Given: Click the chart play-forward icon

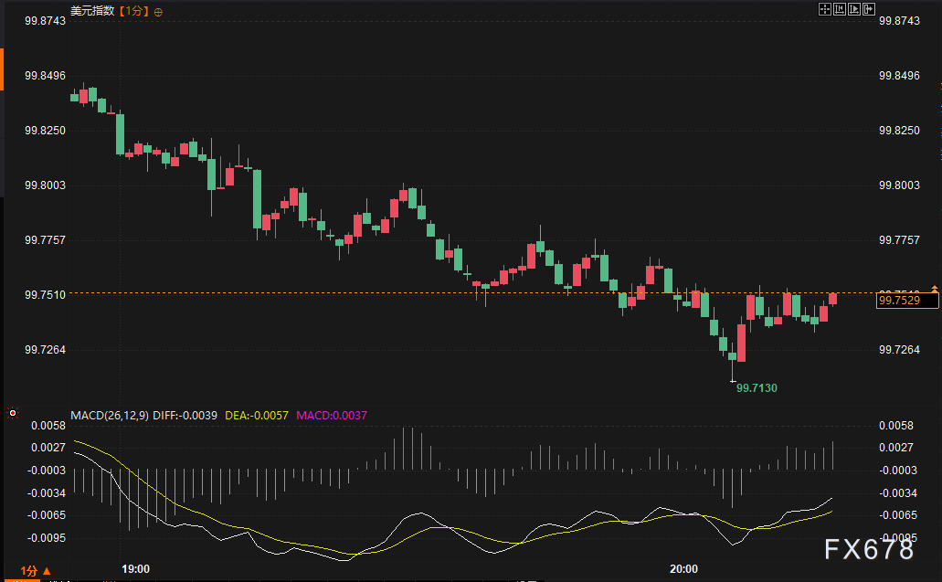Looking at the screenshot, I should (x=854, y=9).
